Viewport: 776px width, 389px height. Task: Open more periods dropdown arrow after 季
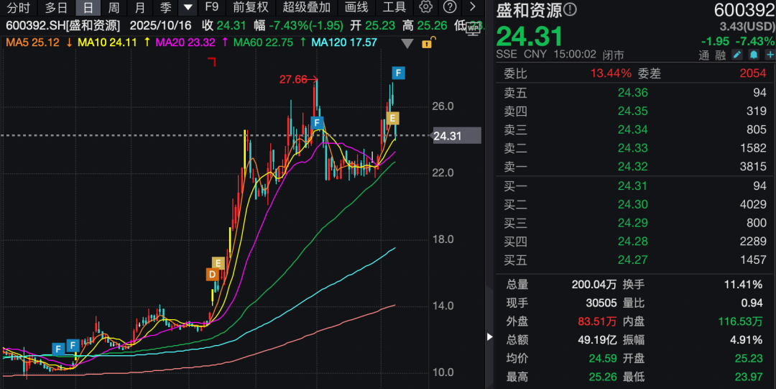pos(188,7)
